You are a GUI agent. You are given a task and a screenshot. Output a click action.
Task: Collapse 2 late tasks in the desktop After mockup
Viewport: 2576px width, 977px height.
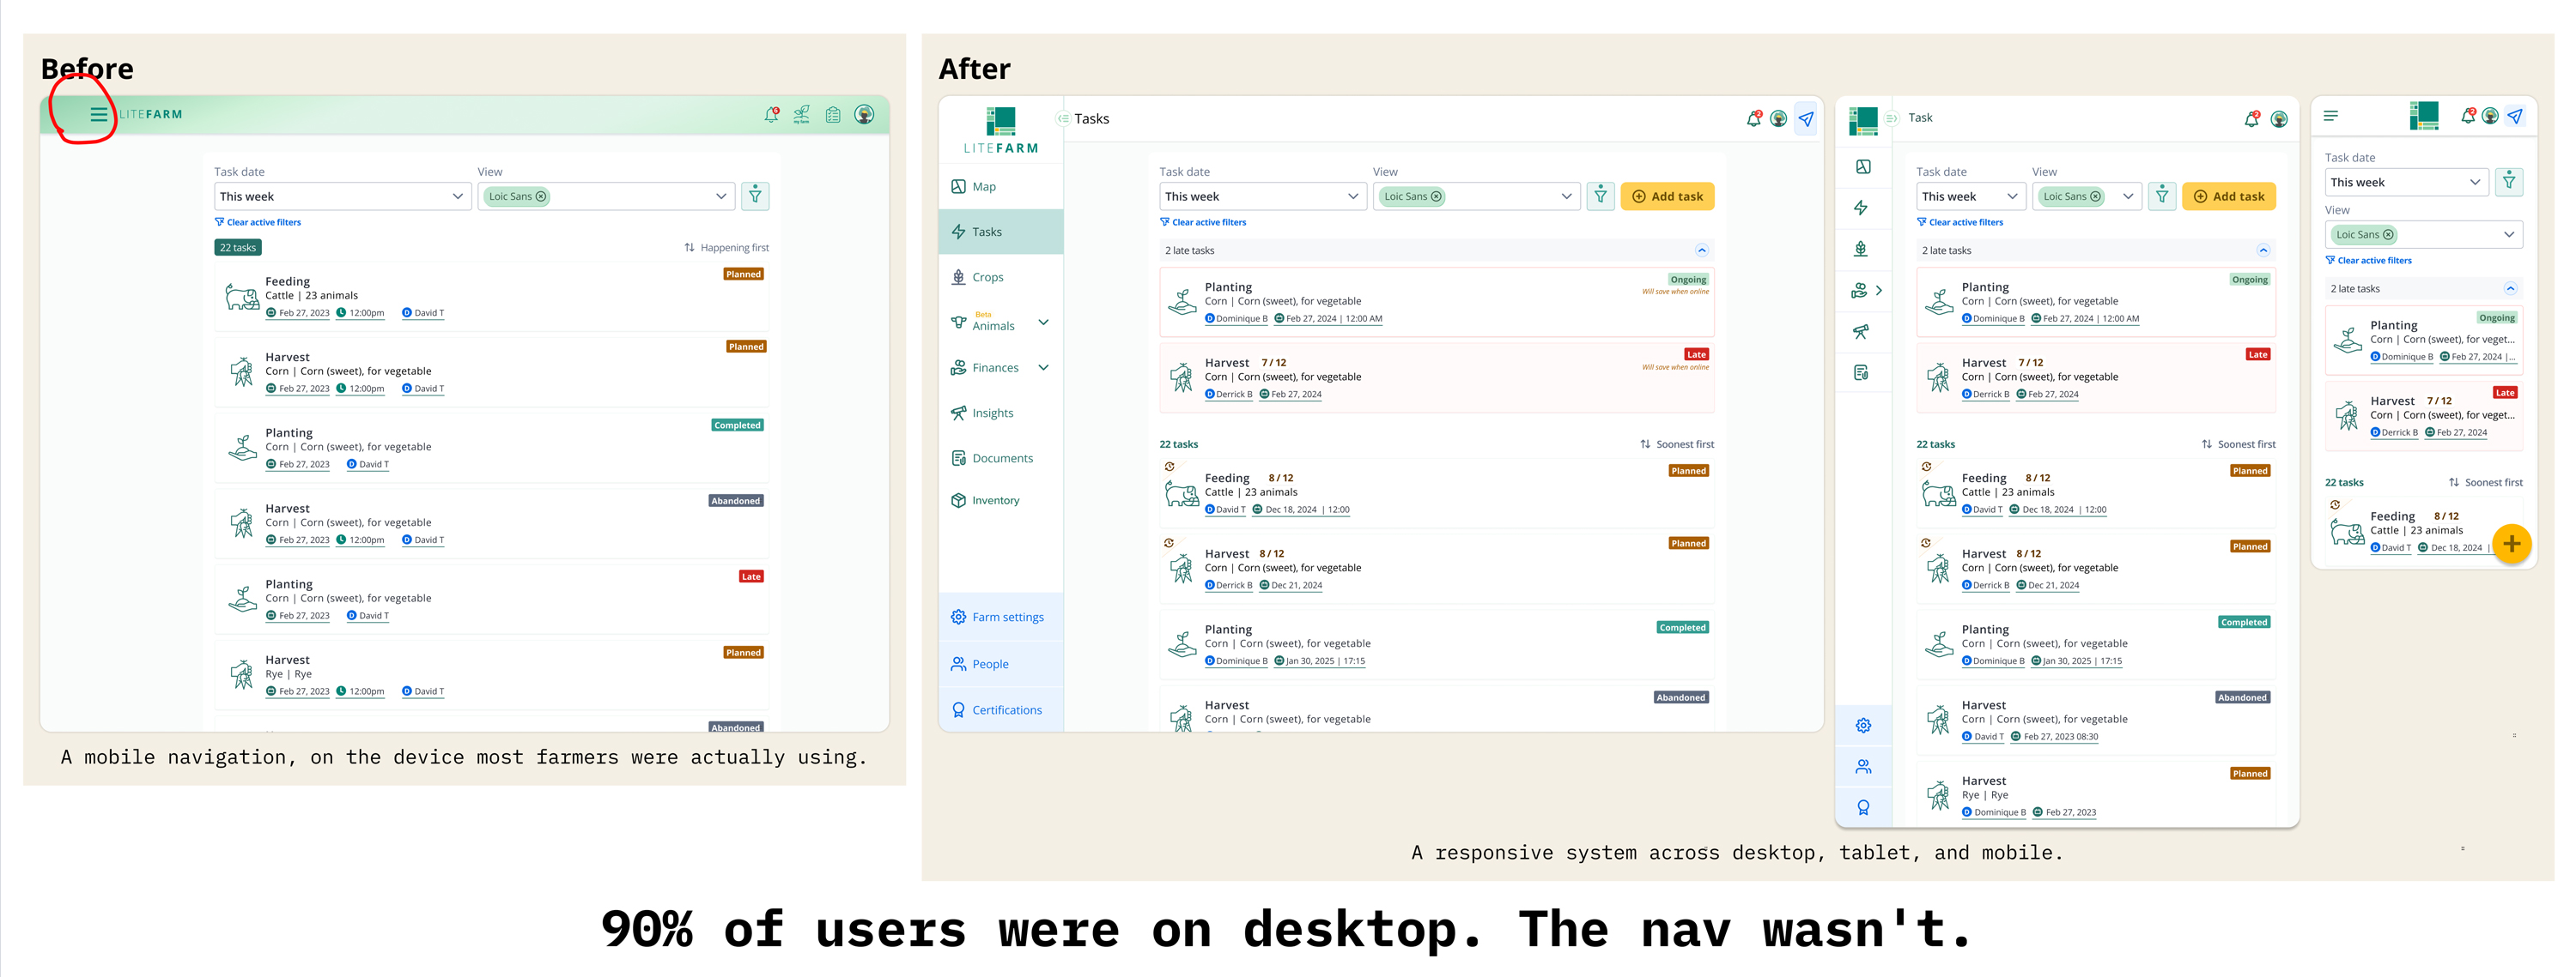1701,250
